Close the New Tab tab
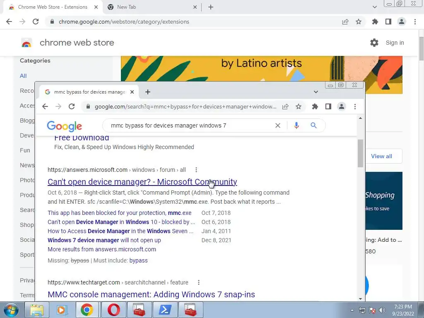The width and height of the screenshot is (424, 318). pyautogui.click(x=195, y=7)
